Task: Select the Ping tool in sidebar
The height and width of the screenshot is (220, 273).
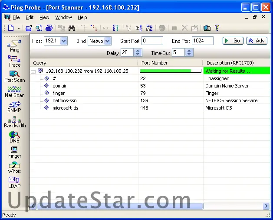Action: 15,46
